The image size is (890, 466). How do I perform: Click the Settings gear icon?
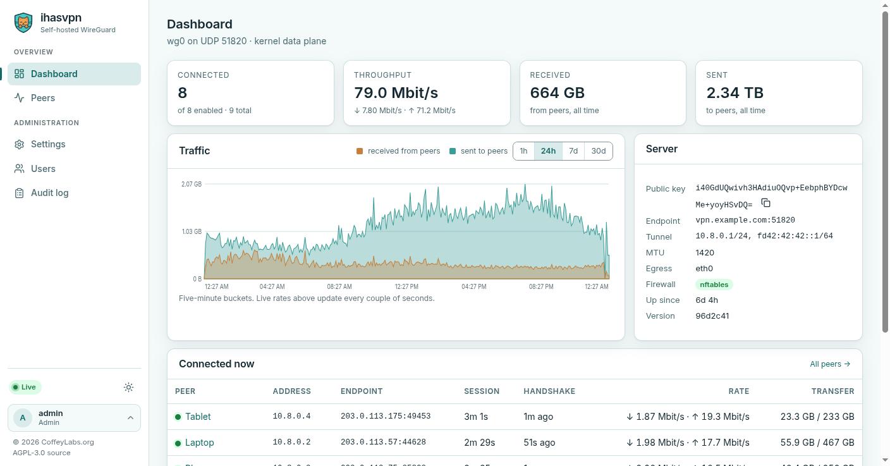(20, 144)
